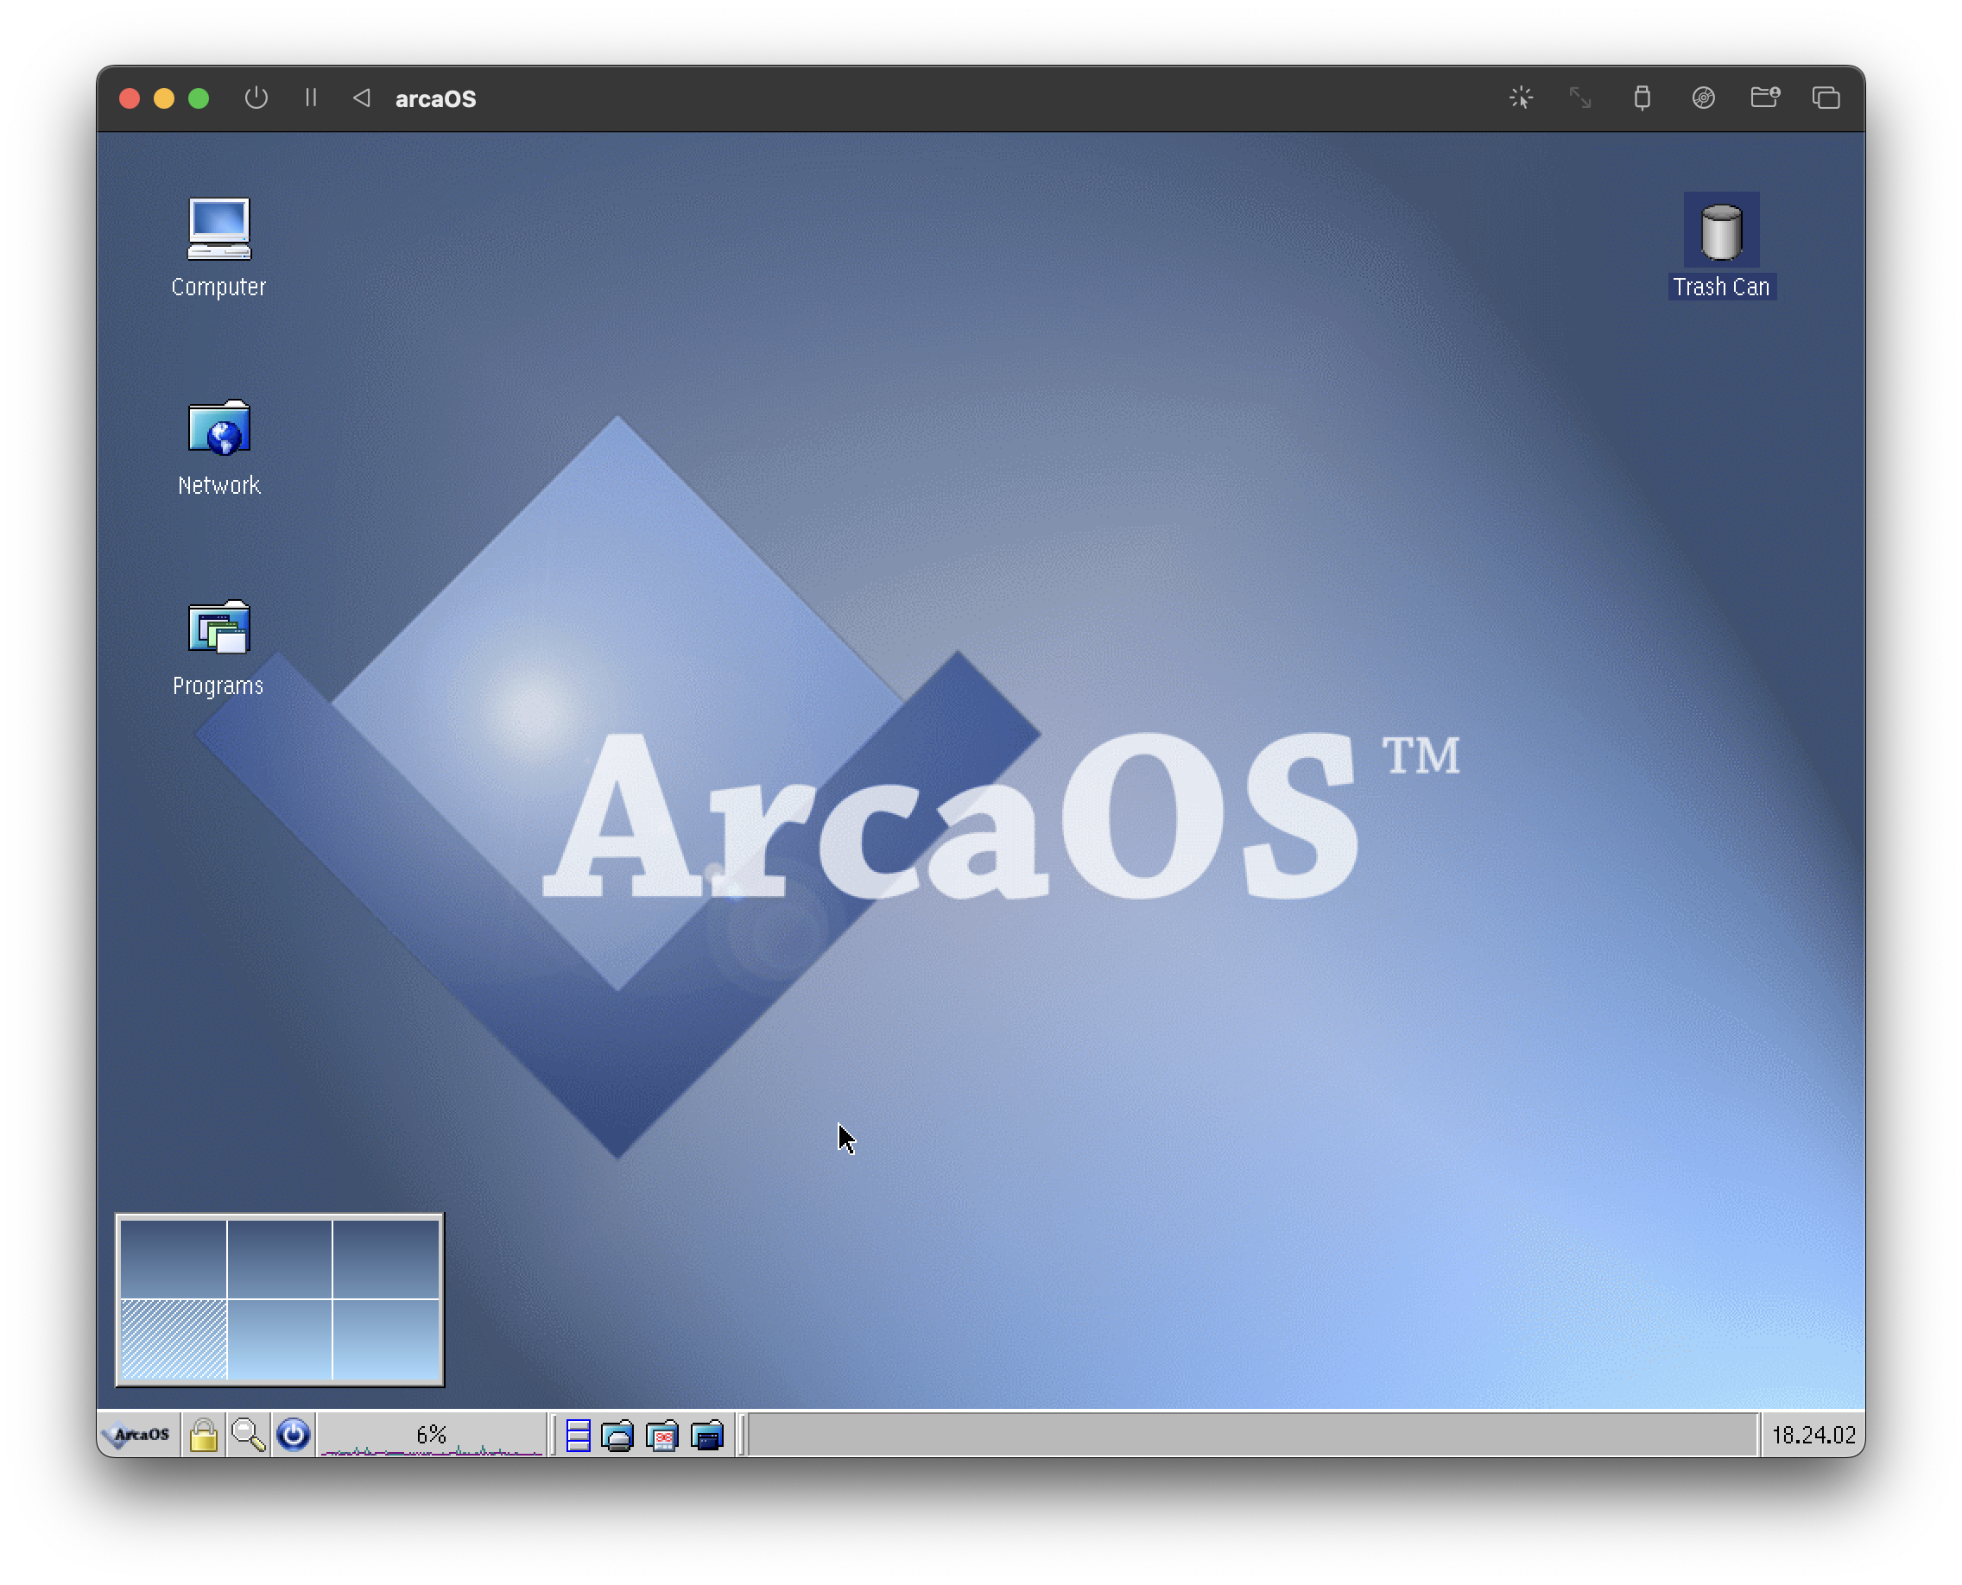The height and width of the screenshot is (1585, 1962).
Task: Open the USB devices menu
Action: tap(1642, 98)
